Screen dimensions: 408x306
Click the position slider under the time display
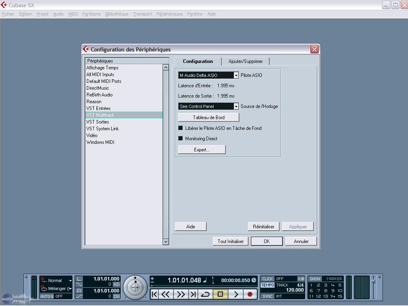coord(204,286)
